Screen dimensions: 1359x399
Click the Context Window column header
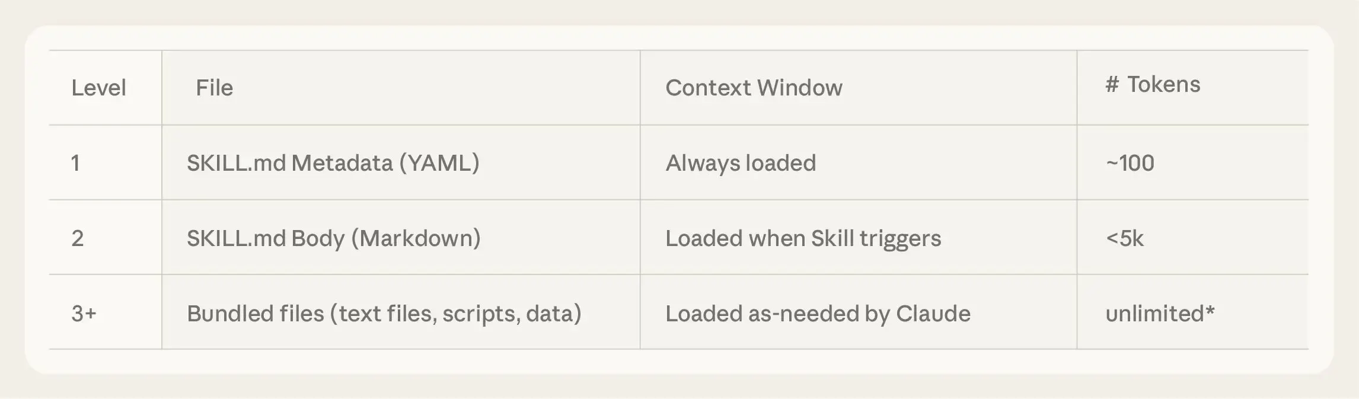click(x=754, y=88)
